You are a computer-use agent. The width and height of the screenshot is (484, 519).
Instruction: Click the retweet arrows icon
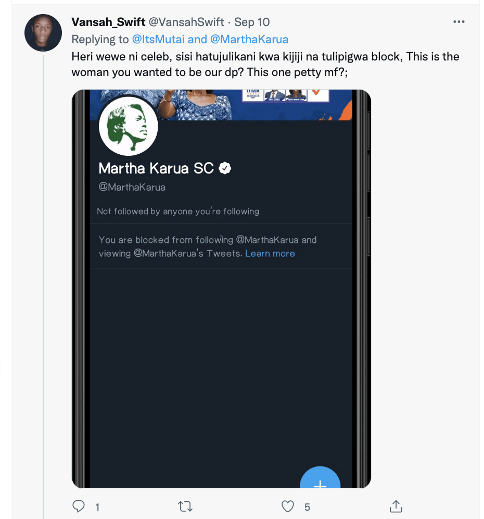pyautogui.click(x=185, y=506)
